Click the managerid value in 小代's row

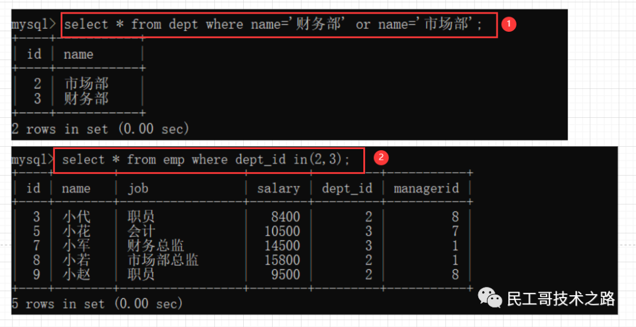click(x=455, y=217)
